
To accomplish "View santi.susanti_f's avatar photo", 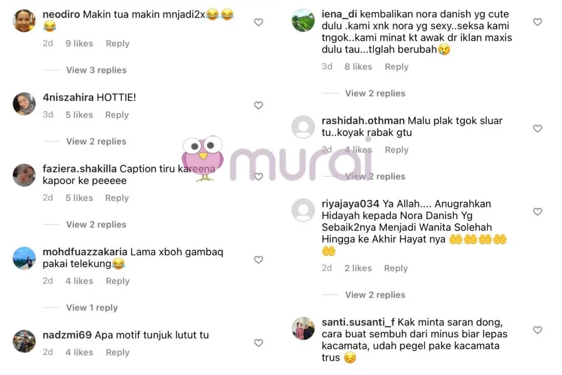I will 303,328.
